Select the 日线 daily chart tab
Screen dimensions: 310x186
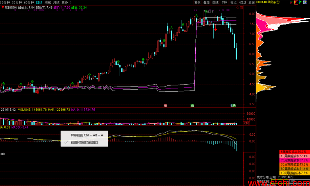pyautogui.click(x=39, y=2)
